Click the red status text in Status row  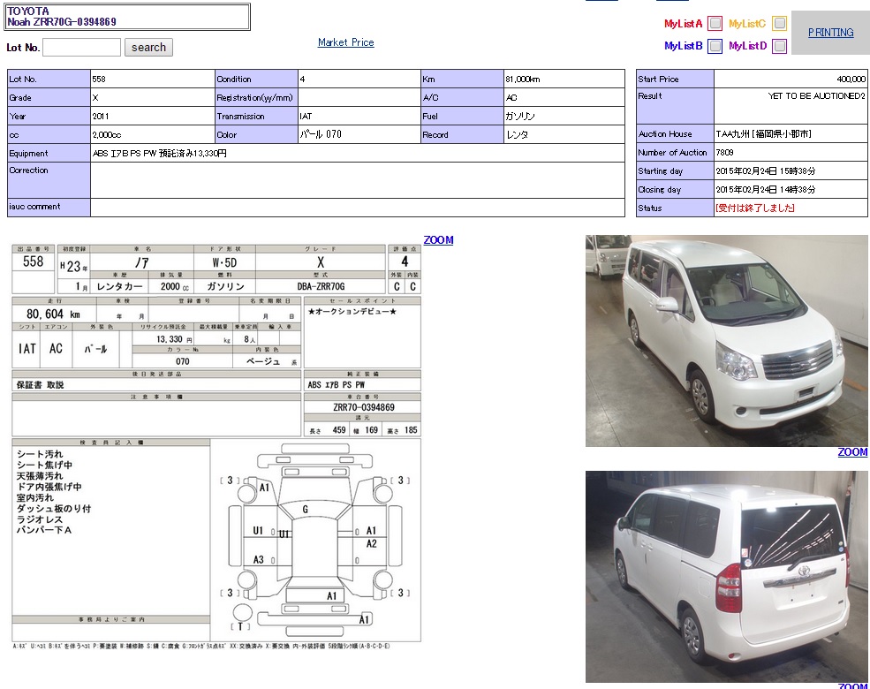coord(755,208)
